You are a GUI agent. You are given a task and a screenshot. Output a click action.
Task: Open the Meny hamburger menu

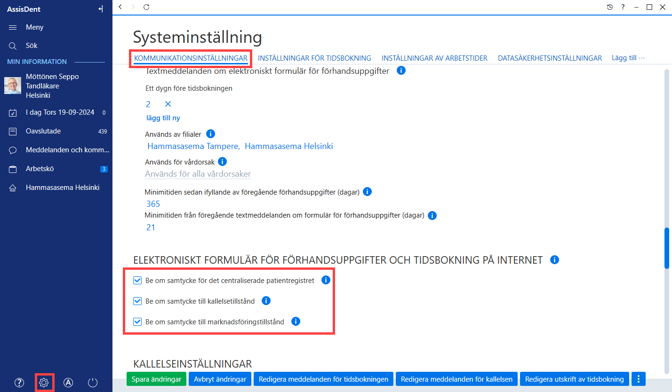(13, 27)
